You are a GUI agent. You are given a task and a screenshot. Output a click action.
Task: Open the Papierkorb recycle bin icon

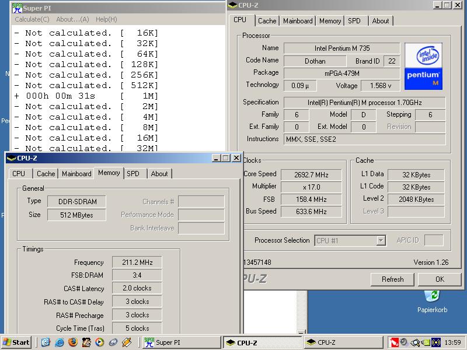click(432, 302)
